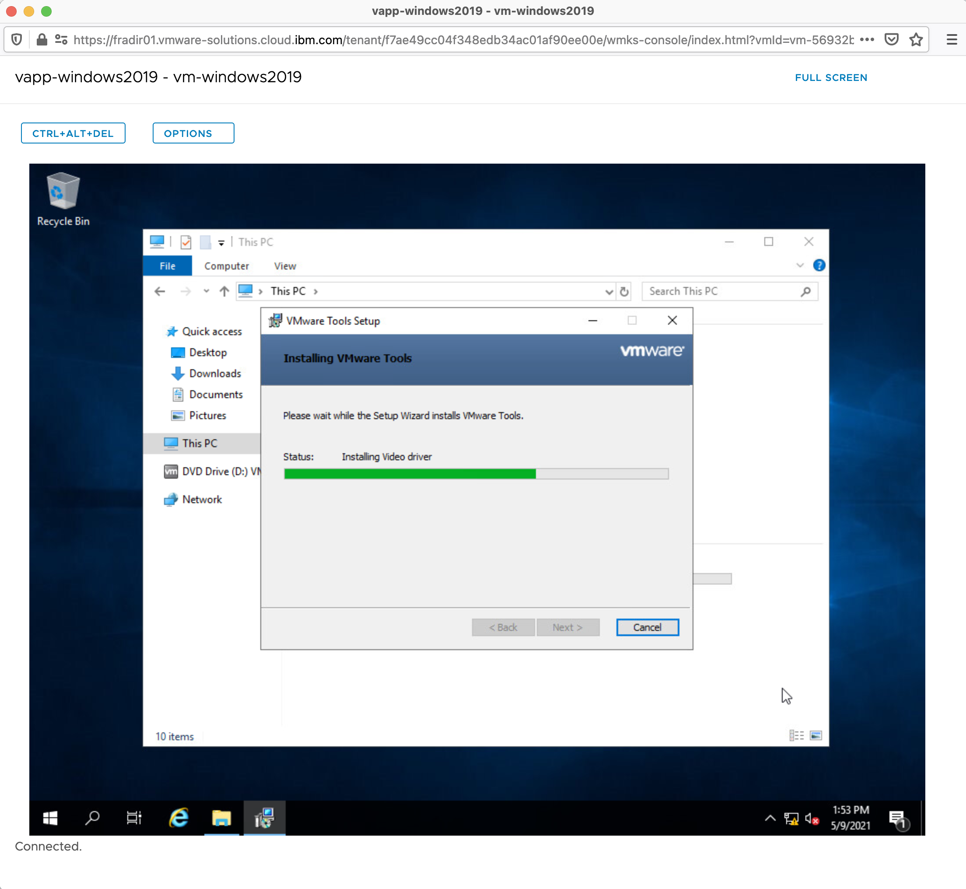Show hidden system tray icons

[770, 818]
